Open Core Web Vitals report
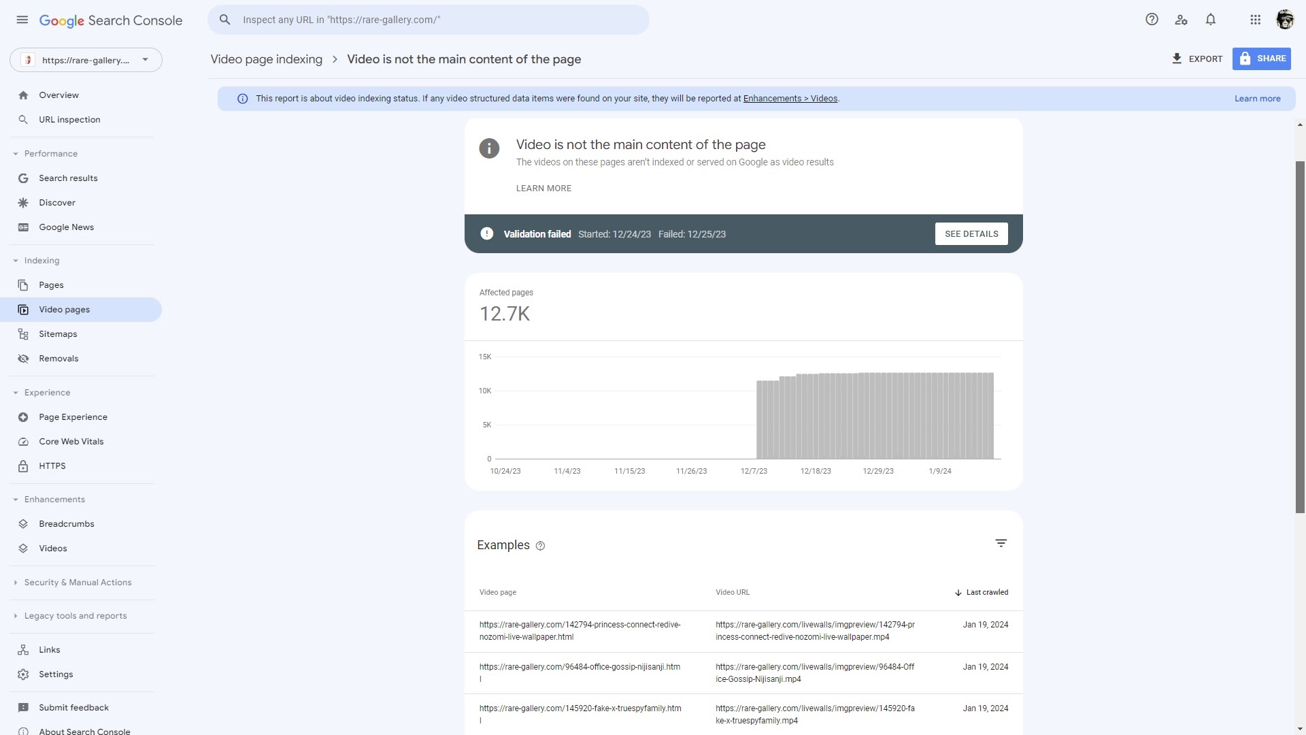This screenshot has width=1306, height=735. point(81,442)
